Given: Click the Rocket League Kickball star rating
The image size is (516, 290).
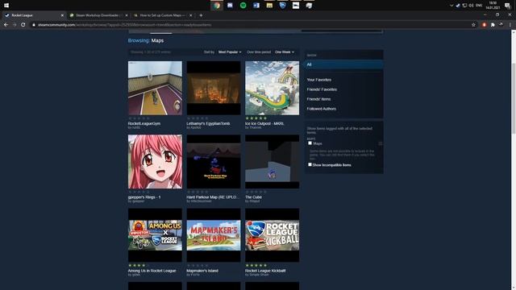Looking at the screenshot, I should tap(256, 265).
